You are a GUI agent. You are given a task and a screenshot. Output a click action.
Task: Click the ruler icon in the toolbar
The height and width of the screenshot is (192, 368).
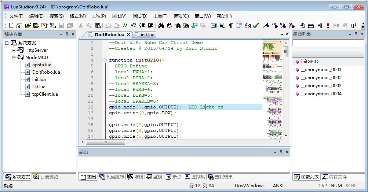pos(311,25)
